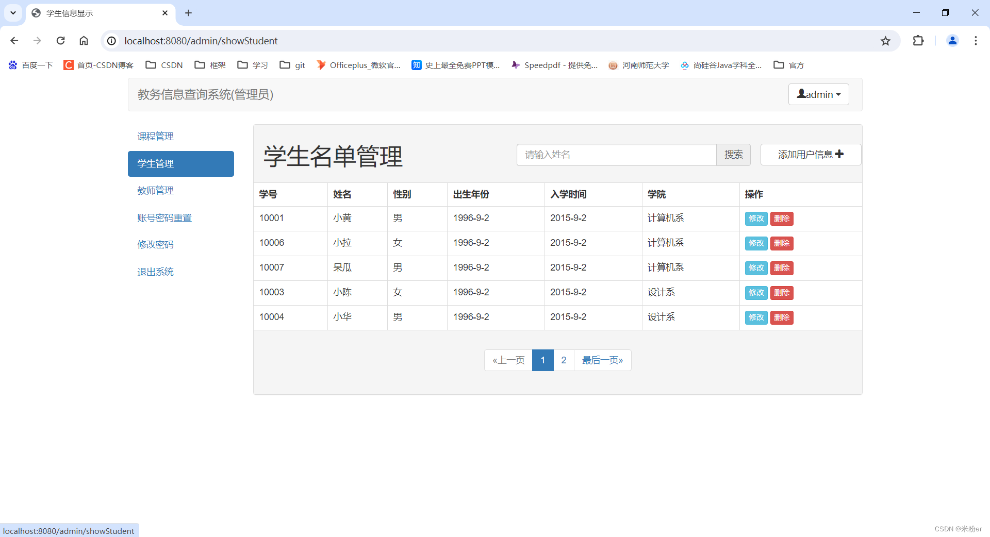Open the Officeplus bookmark
990x537 pixels.
pos(359,65)
